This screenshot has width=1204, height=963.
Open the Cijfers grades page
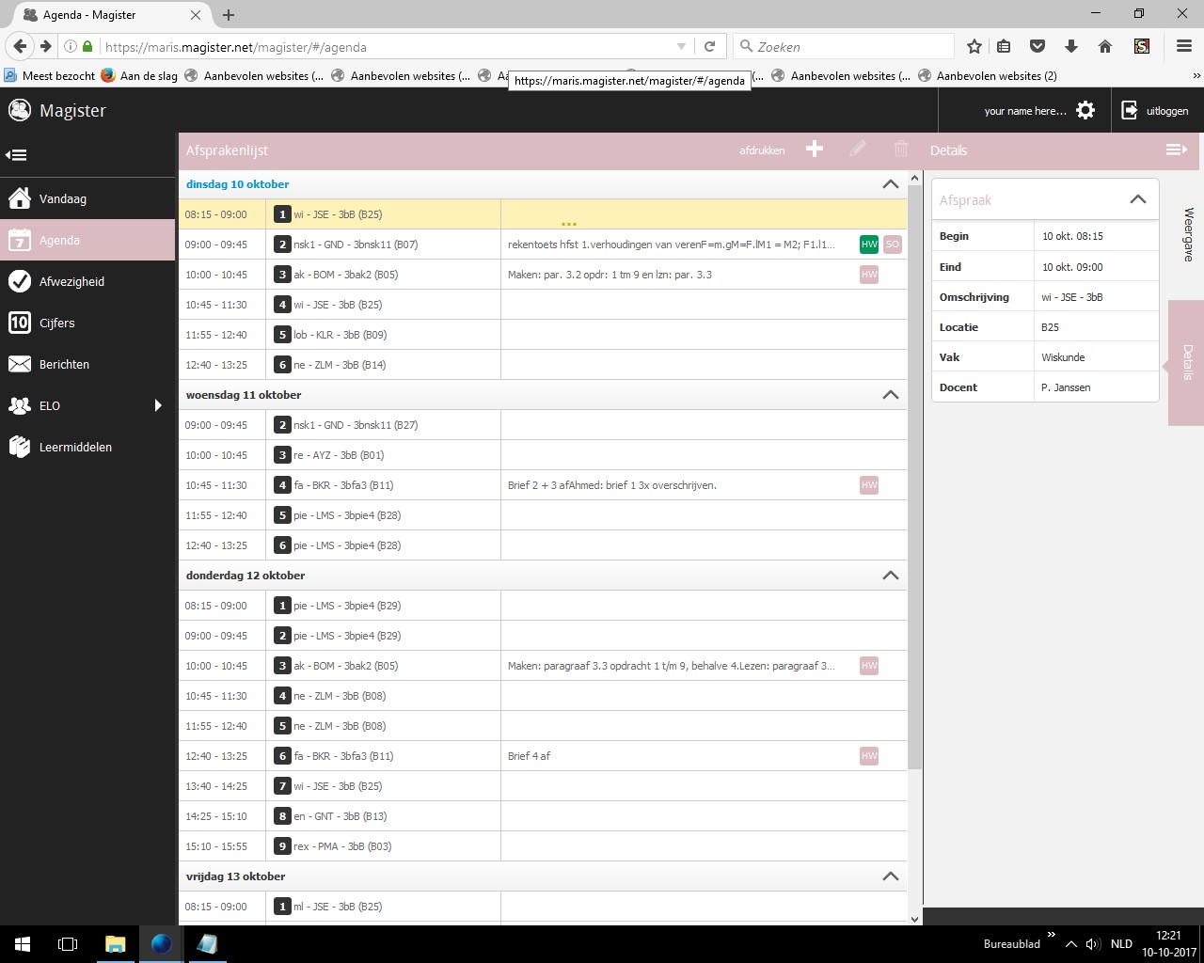pos(57,323)
